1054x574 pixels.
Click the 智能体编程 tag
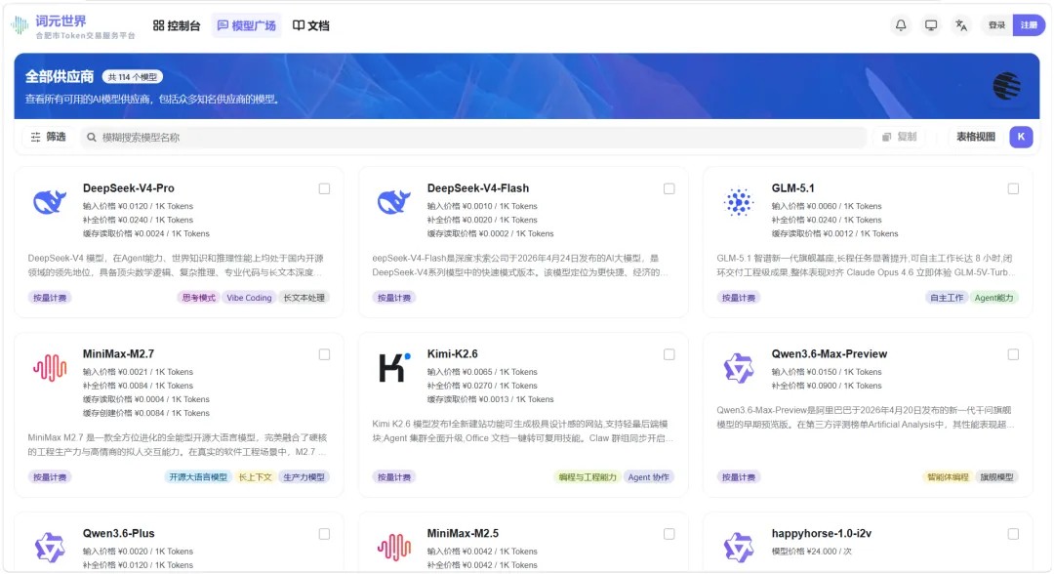pyautogui.click(x=948, y=477)
